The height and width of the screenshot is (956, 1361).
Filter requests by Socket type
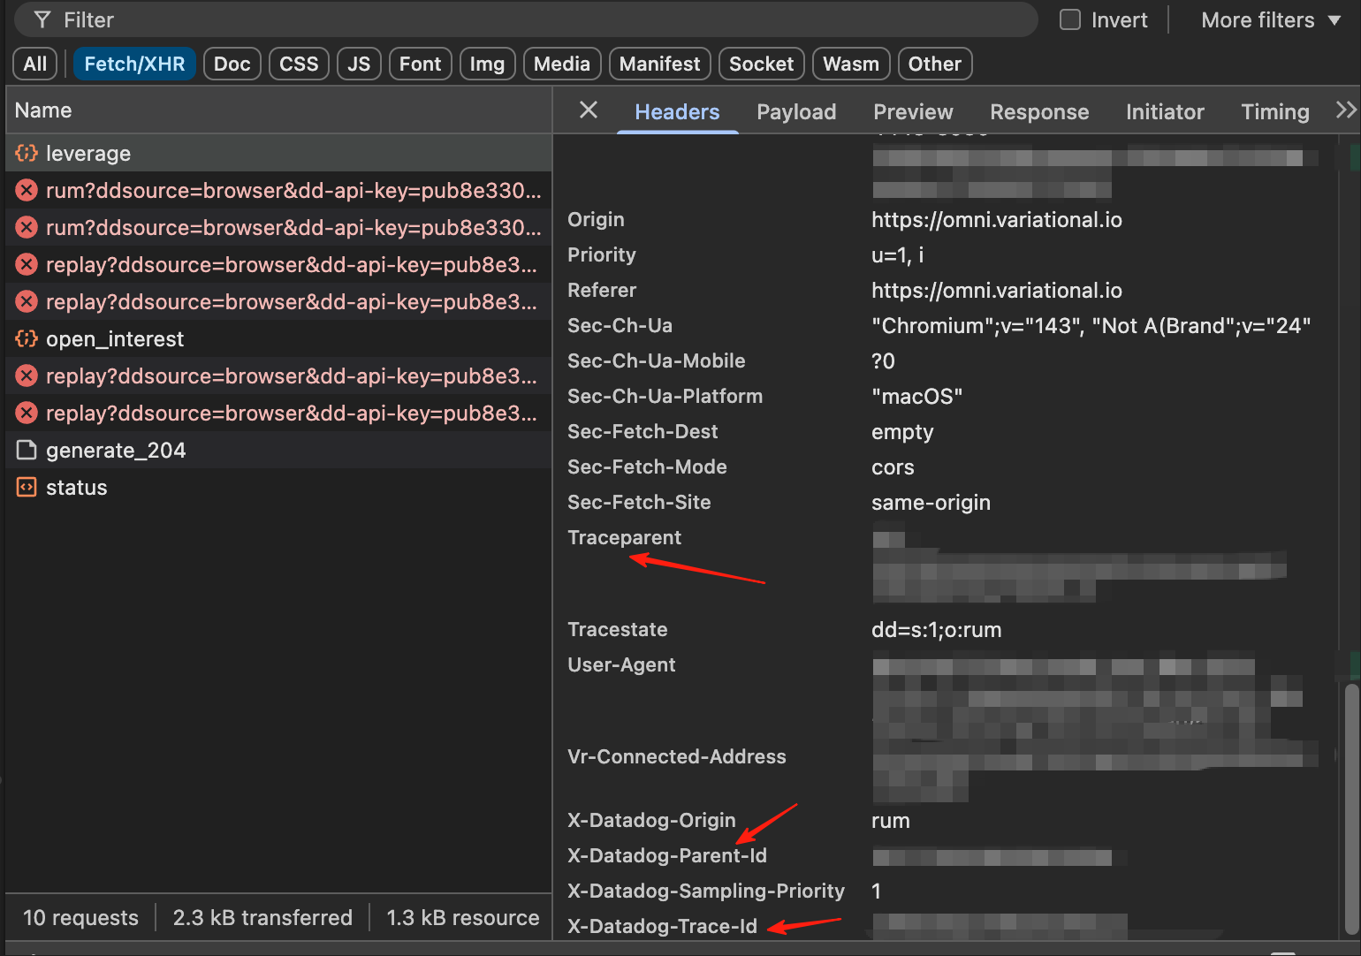762,64
